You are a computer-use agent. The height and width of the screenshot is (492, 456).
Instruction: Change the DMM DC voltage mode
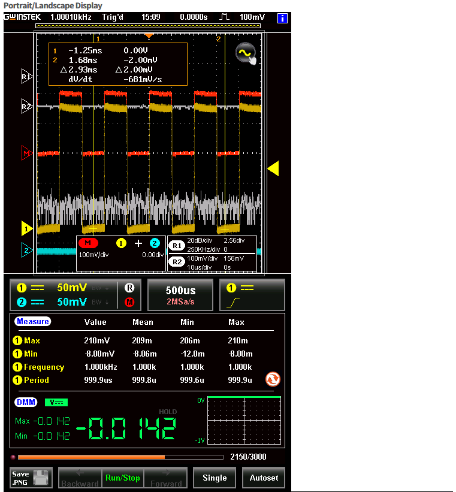tap(56, 402)
